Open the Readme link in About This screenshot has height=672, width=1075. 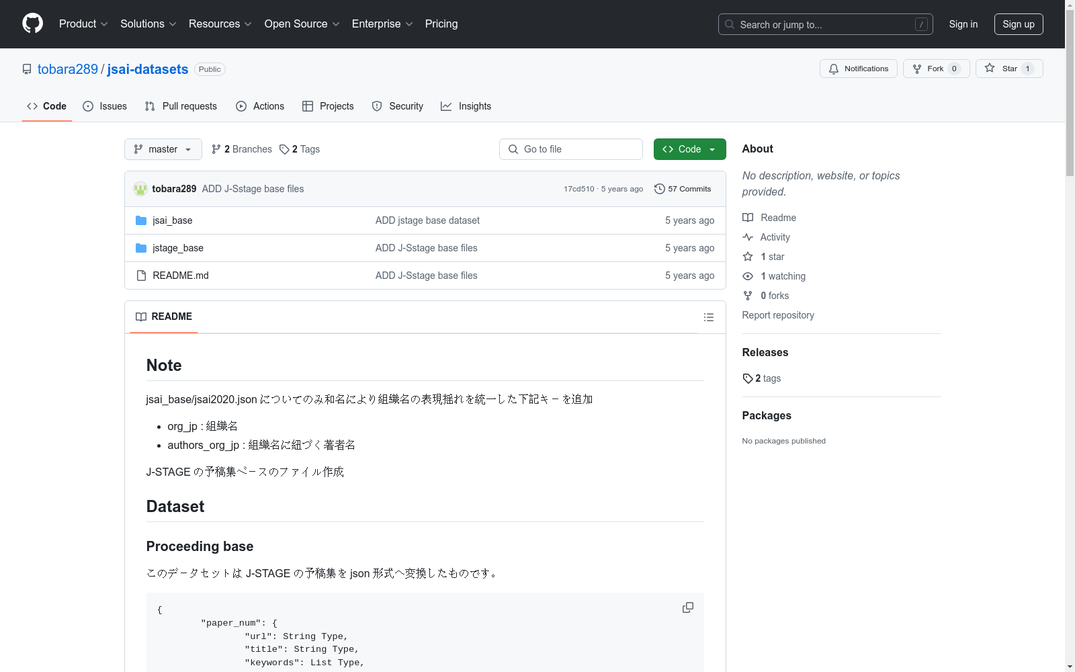point(769,218)
